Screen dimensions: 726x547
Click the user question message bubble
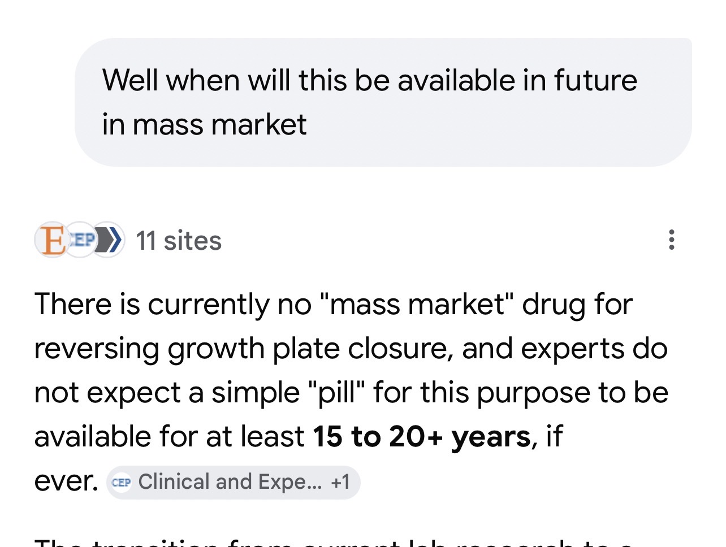tap(383, 102)
